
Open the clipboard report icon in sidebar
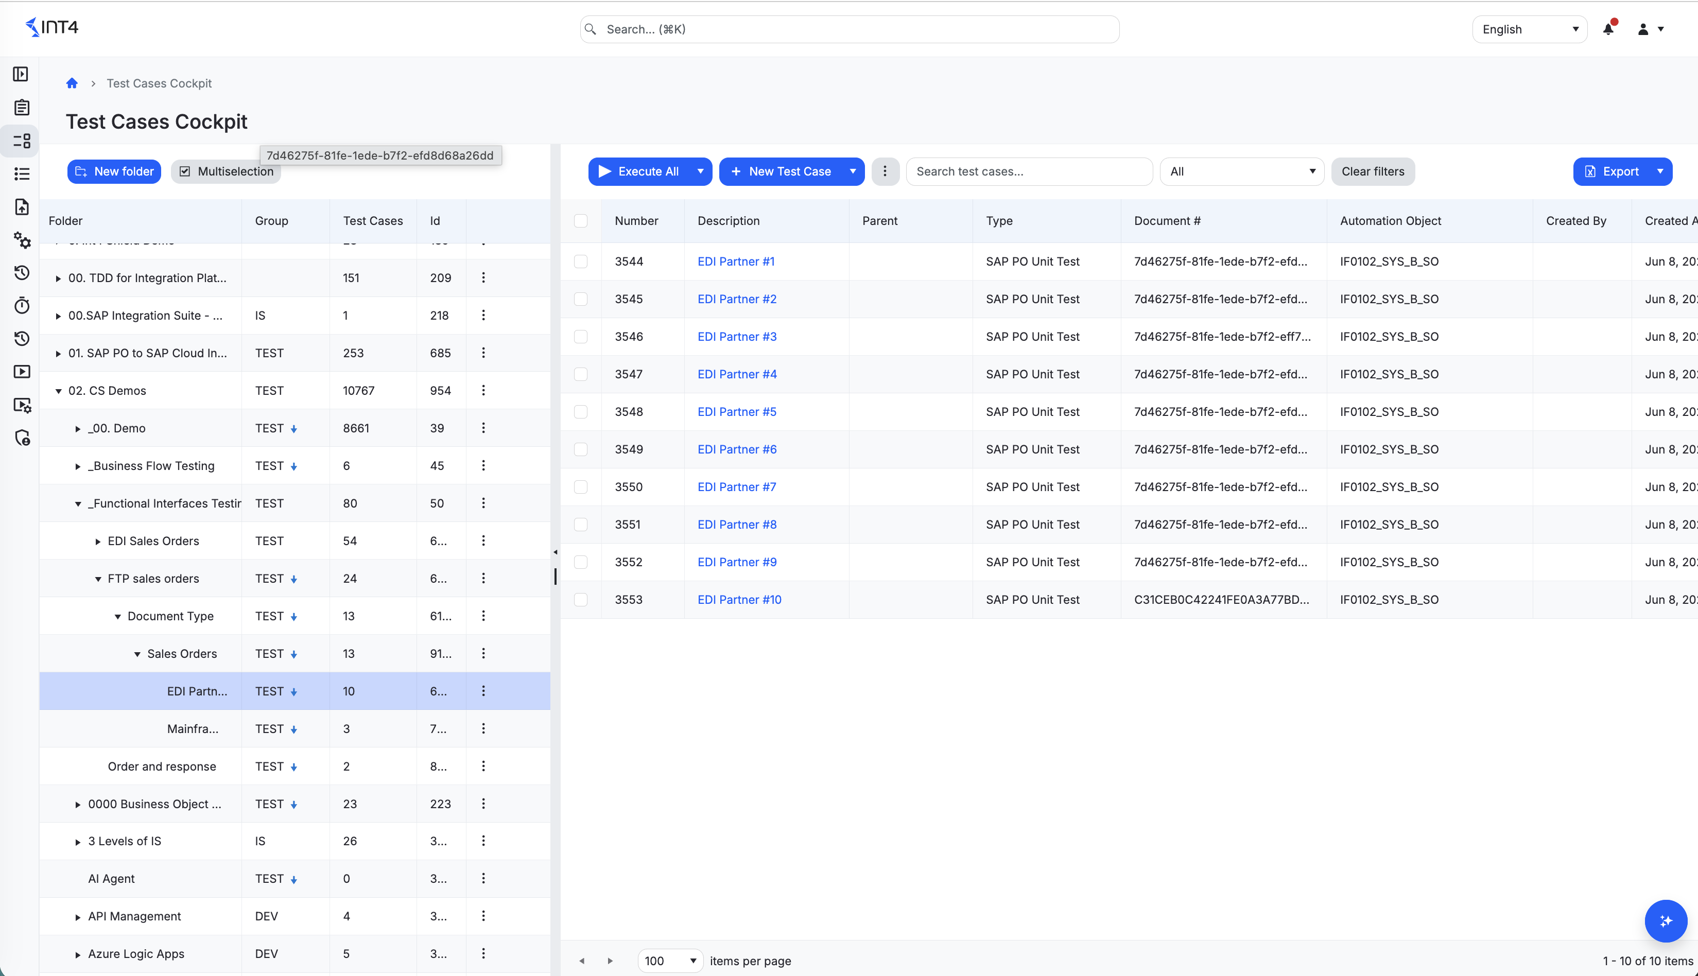[x=22, y=107]
